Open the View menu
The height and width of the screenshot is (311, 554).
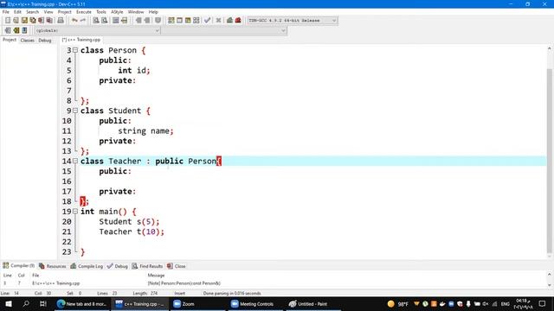point(48,11)
